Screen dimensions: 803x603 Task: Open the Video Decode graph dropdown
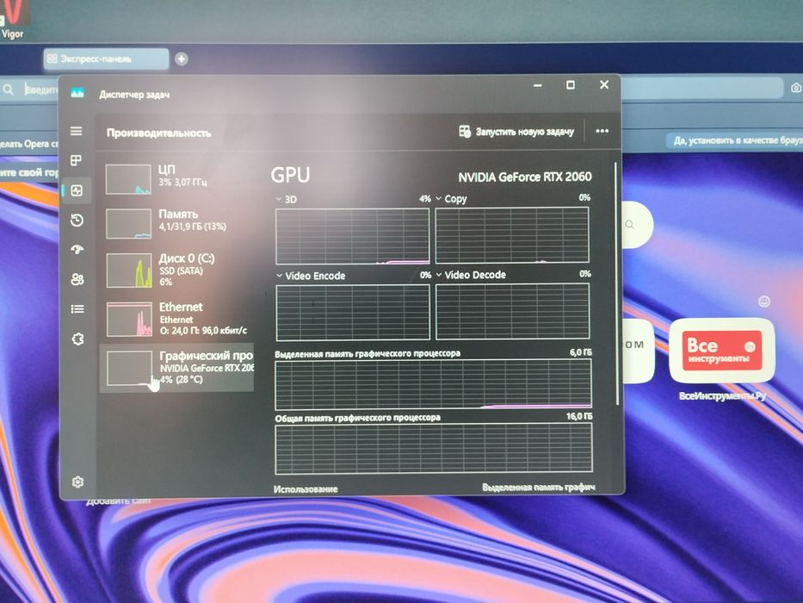439,275
